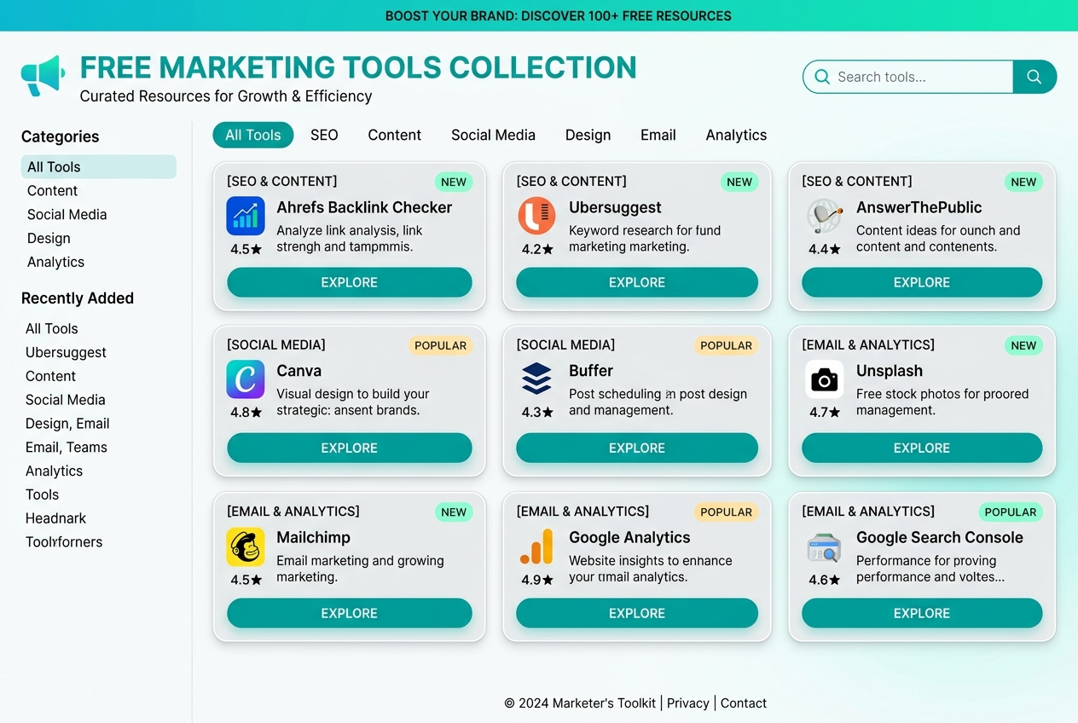
Task: Explore the Unsplash card
Action: coord(922,448)
